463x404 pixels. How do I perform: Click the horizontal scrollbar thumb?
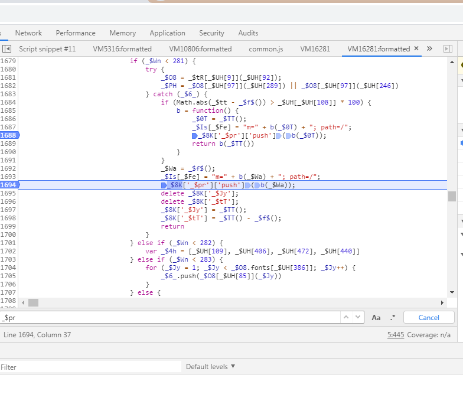pyautogui.click(x=33, y=302)
